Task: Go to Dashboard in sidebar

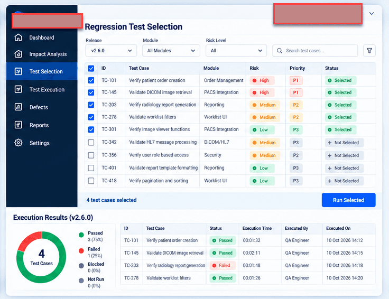Action: (41, 38)
